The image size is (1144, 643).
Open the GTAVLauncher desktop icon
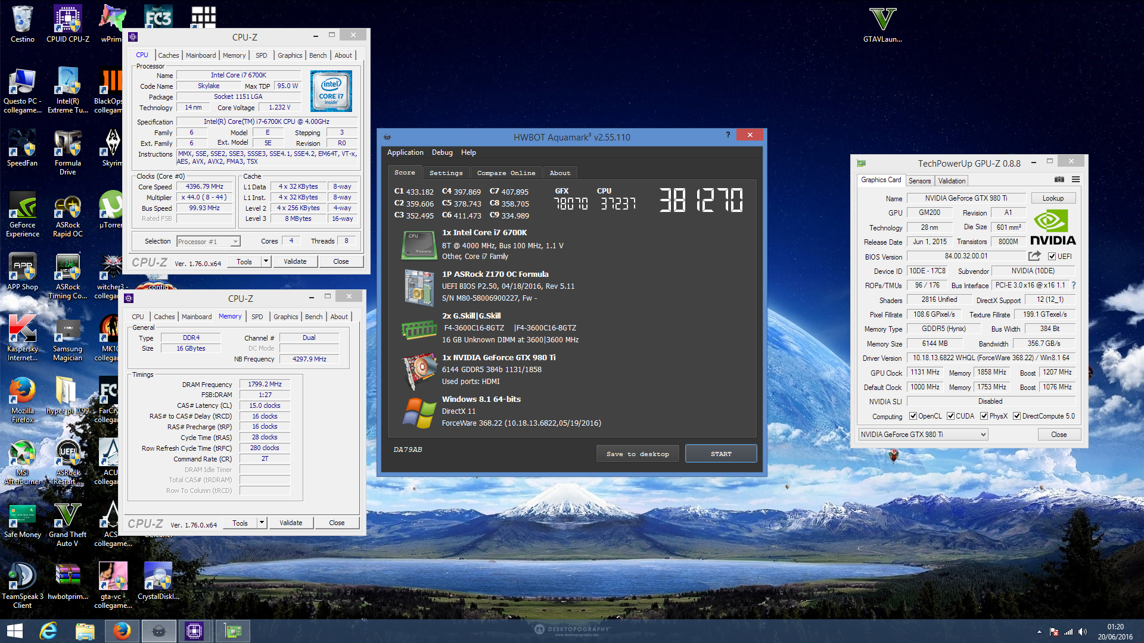point(882,24)
